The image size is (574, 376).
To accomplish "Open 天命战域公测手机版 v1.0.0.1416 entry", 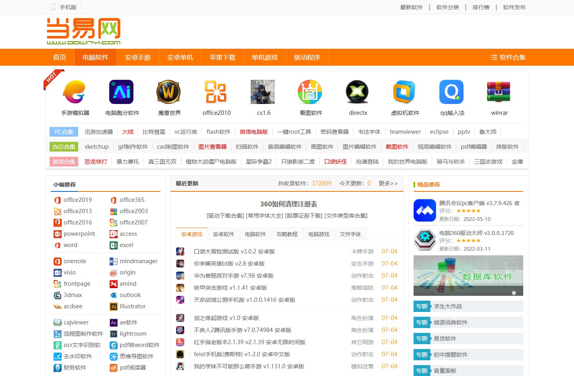I will click(245, 300).
